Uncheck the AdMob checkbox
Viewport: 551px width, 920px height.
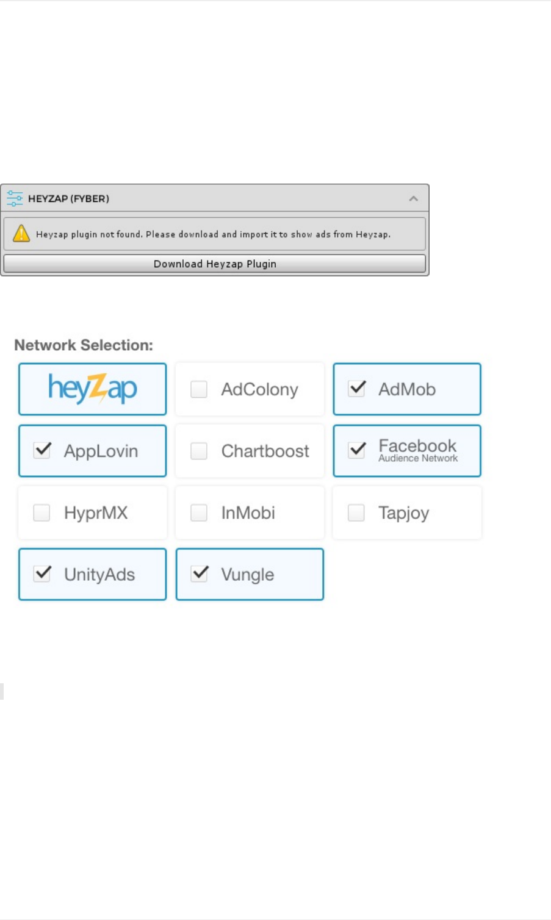point(356,389)
